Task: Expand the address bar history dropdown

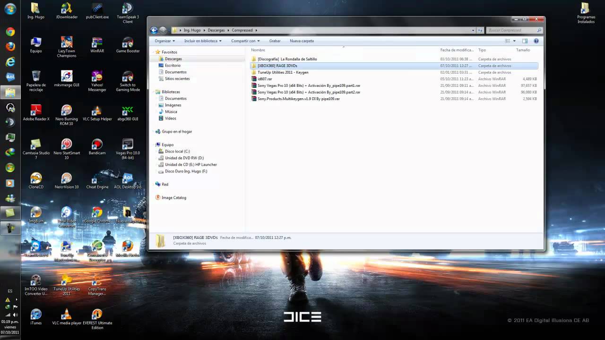Action: (x=473, y=30)
